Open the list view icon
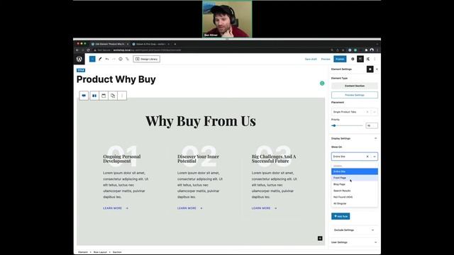 127,59
